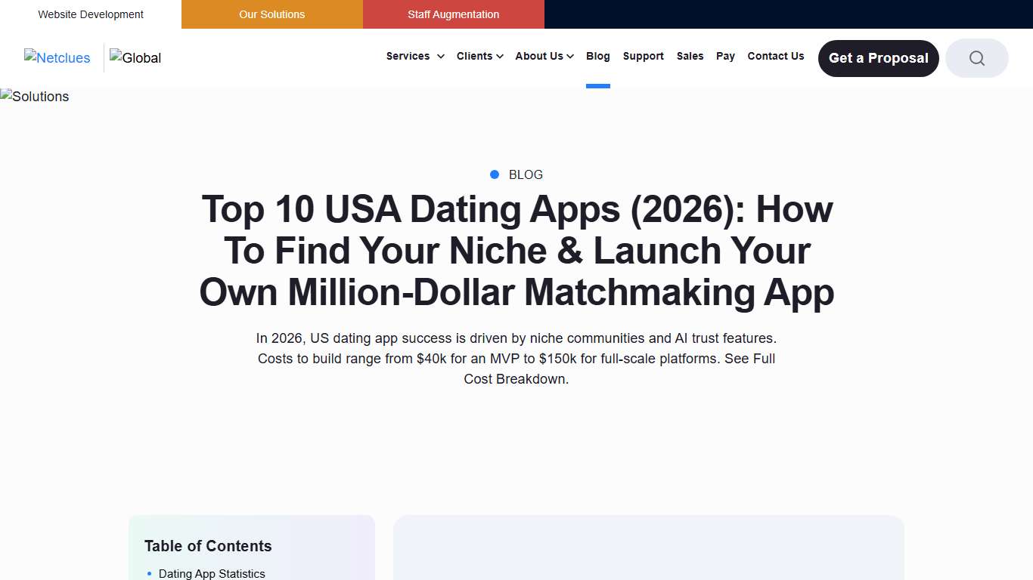Follow the Dating App Statistics link

212,574
